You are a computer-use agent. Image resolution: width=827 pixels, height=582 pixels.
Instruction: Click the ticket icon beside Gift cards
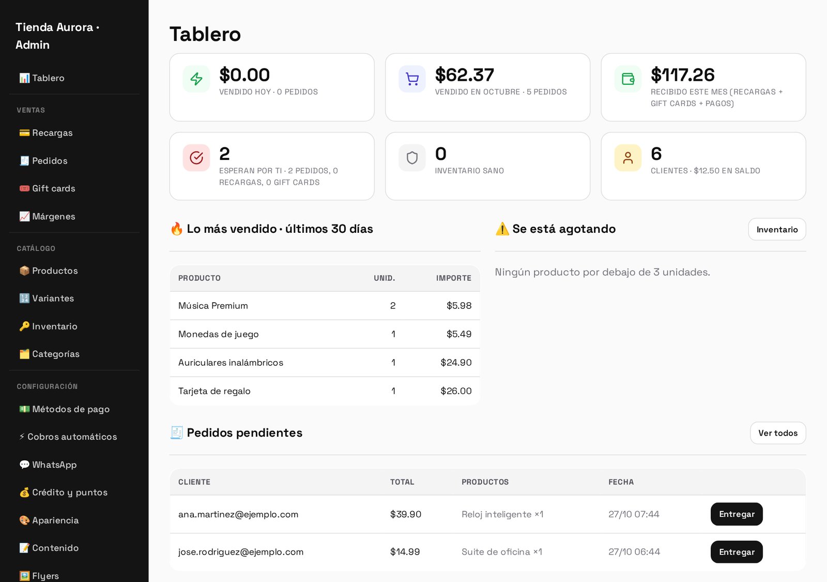pyautogui.click(x=24, y=188)
